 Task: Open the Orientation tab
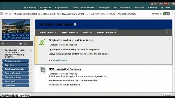139,8
